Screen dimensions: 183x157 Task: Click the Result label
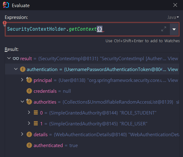click(x=12, y=49)
